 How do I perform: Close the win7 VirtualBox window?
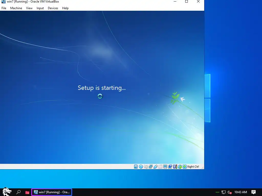point(198,2)
